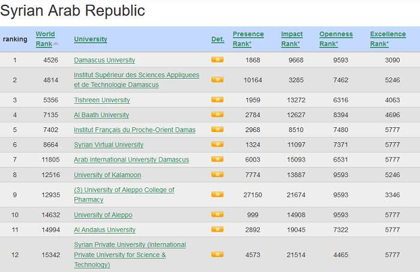Click the Det. column header

(x=217, y=40)
